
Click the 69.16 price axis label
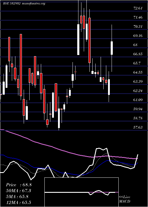coord(138,36)
